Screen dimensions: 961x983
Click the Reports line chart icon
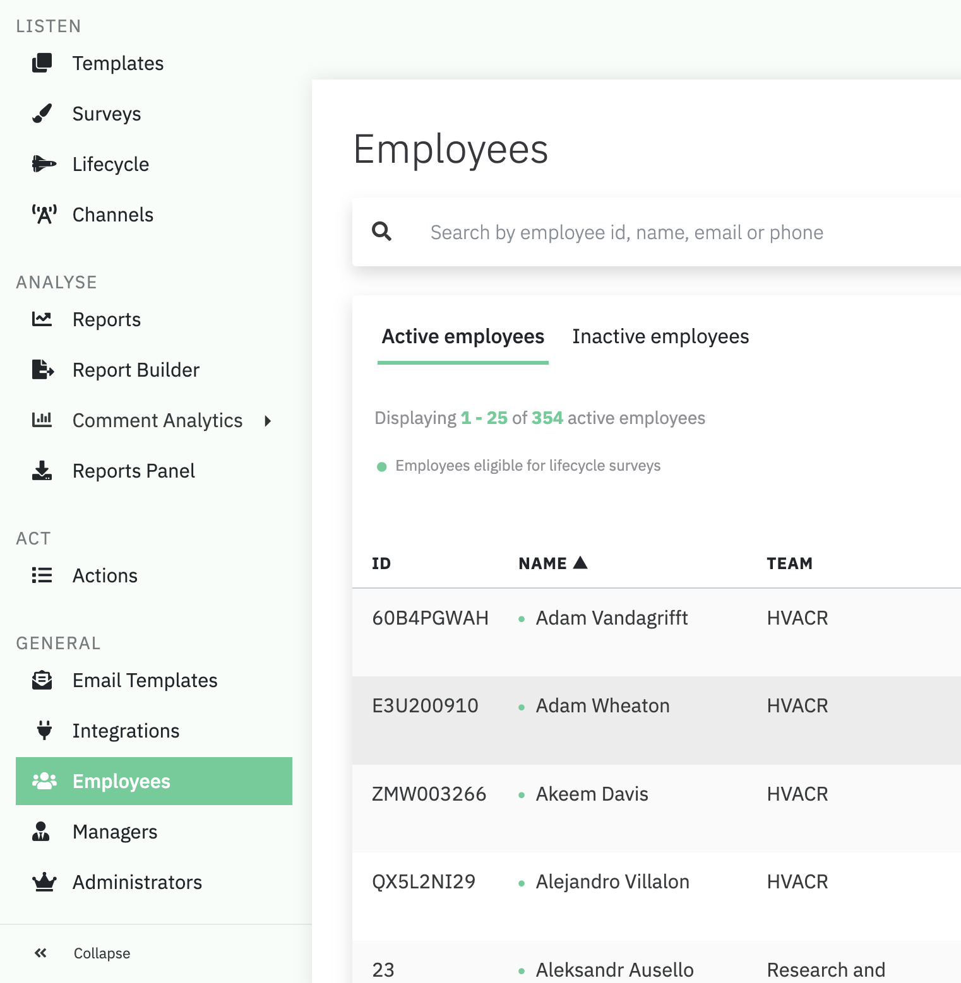42,319
